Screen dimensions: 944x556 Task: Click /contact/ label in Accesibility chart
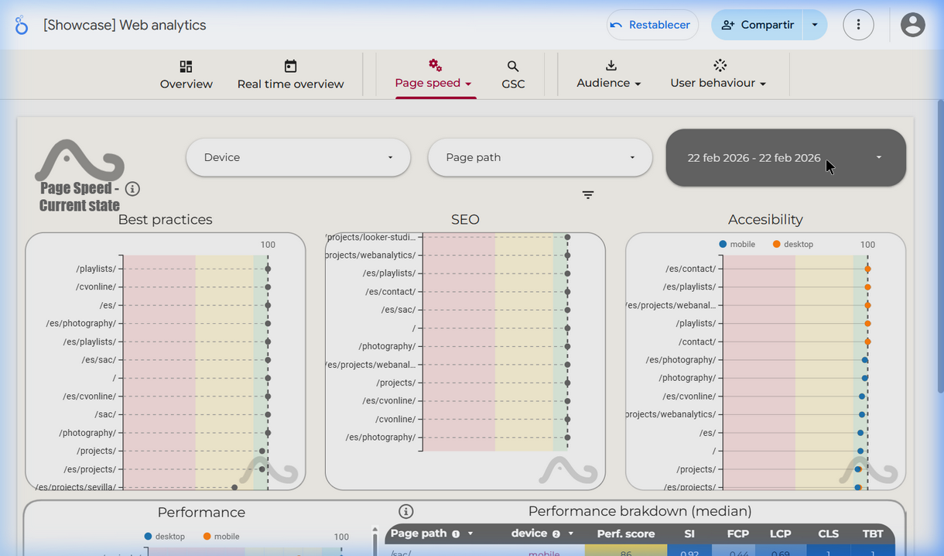pos(697,341)
